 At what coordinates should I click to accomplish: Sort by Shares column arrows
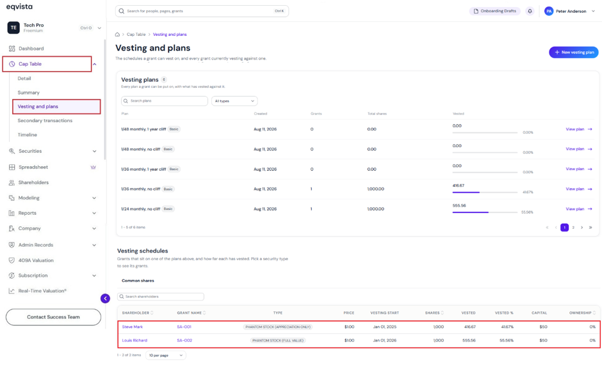click(443, 313)
